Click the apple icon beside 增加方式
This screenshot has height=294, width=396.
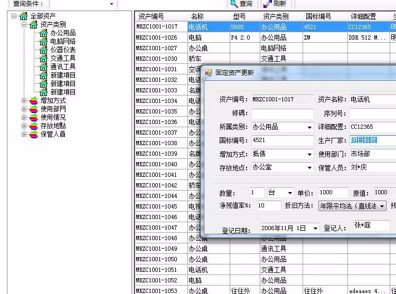coord(33,101)
